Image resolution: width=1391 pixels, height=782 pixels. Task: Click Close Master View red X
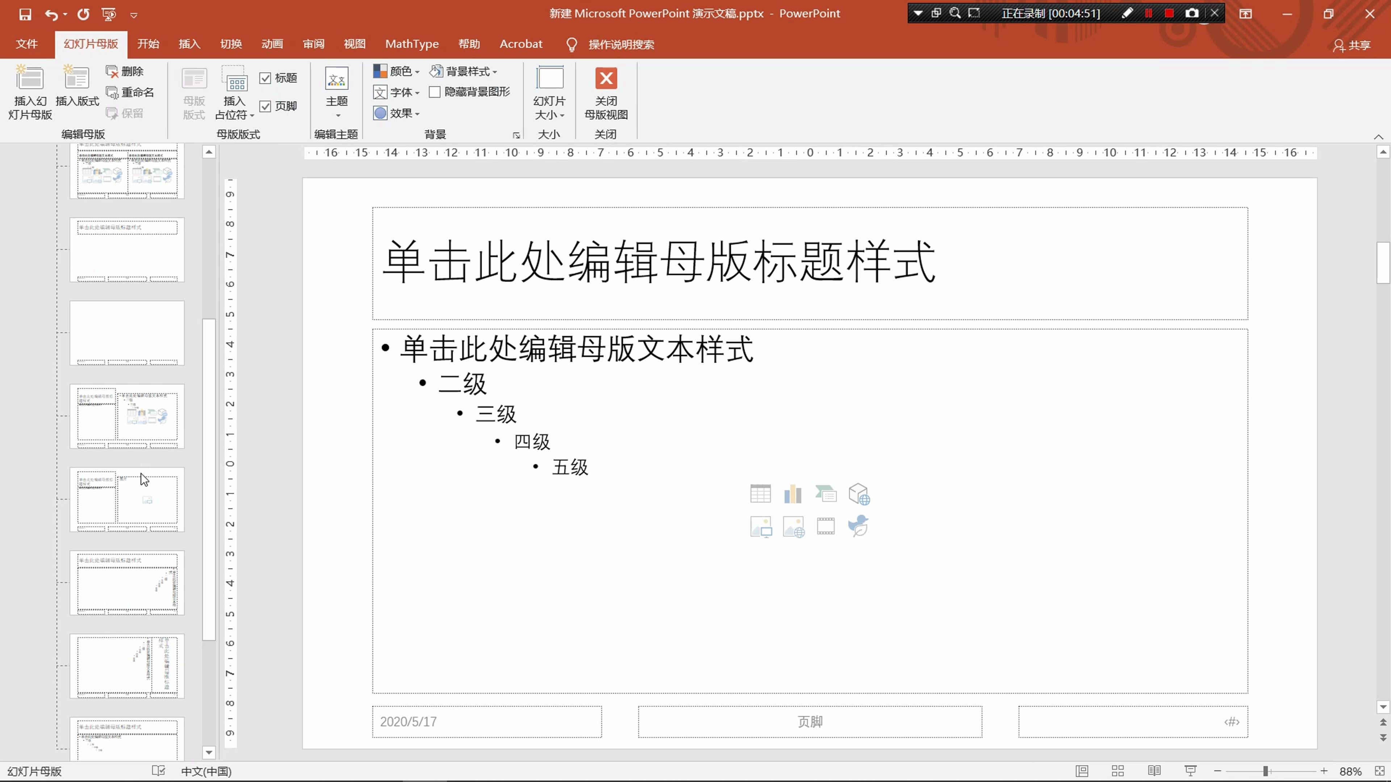[606, 79]
